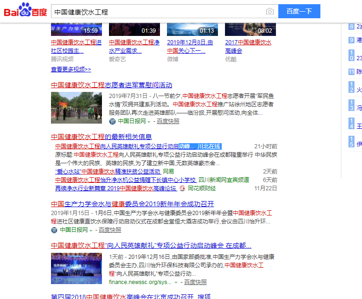
Task: Open 查看更多视频 link
Action: coord(71,69)
